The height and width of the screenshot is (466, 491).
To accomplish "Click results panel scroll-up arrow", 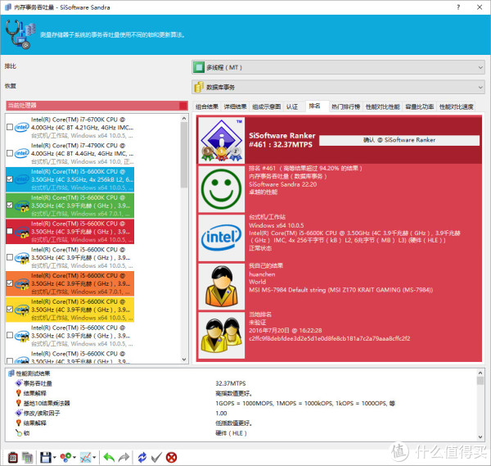I will point(480,373).
